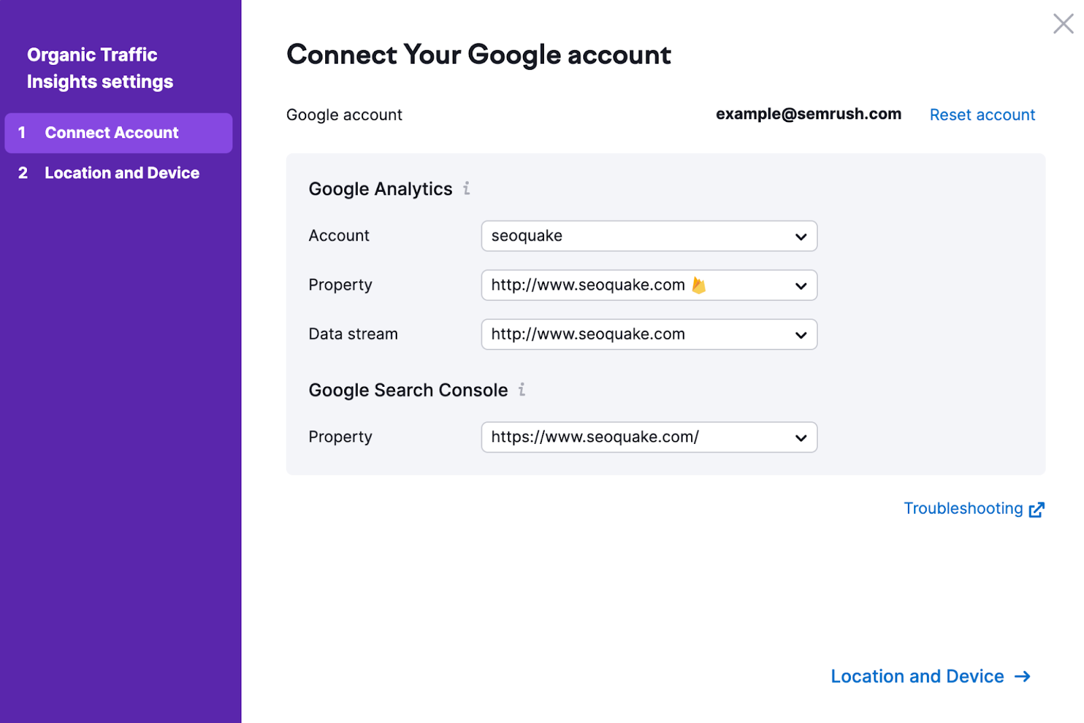
Task: Click the arrow icon beside Location and Device
Action: coord(1022,676)
